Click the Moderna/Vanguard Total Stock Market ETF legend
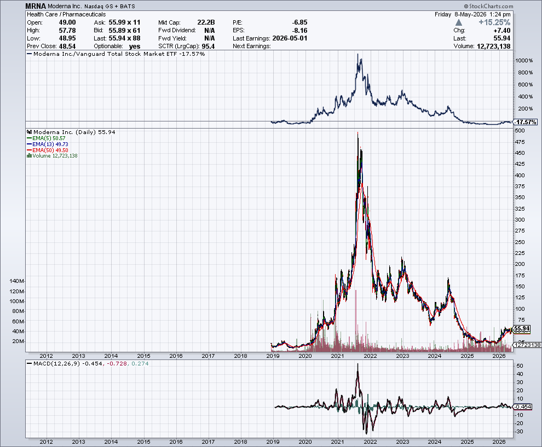The width and height of the screenshot is (542, 447). (116, 54)
